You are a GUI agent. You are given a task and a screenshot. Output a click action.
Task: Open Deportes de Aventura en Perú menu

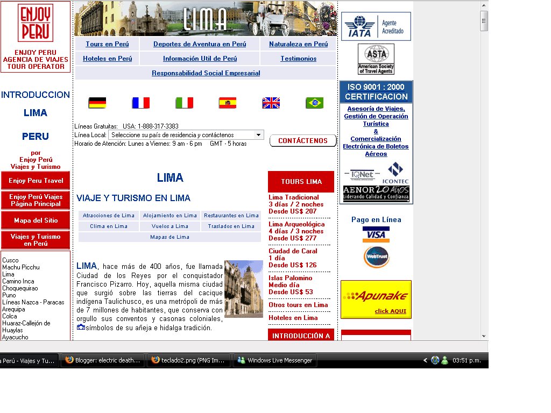pyautogui.click(x=200, y=44)
